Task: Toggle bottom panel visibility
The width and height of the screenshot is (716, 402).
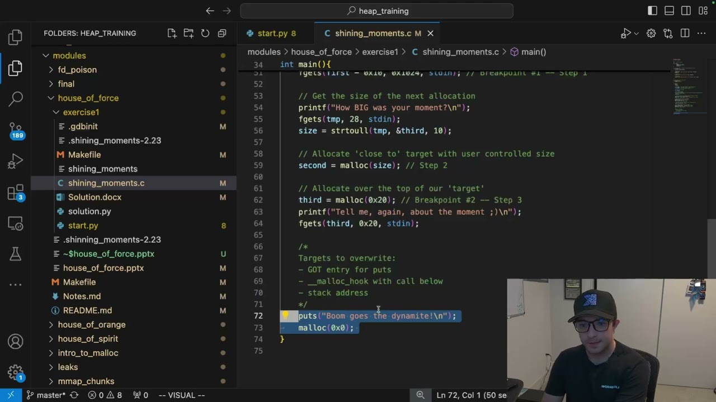Action: [x=669, y=11]
